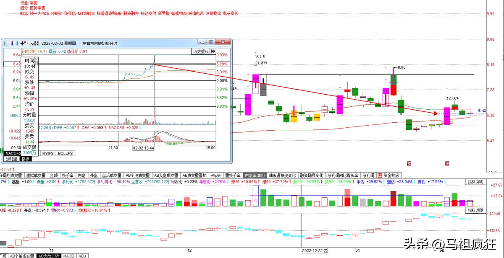Click the arrow icon beside 历史重现
Screen dimensions: 504x258
click(x=213, y=52)
